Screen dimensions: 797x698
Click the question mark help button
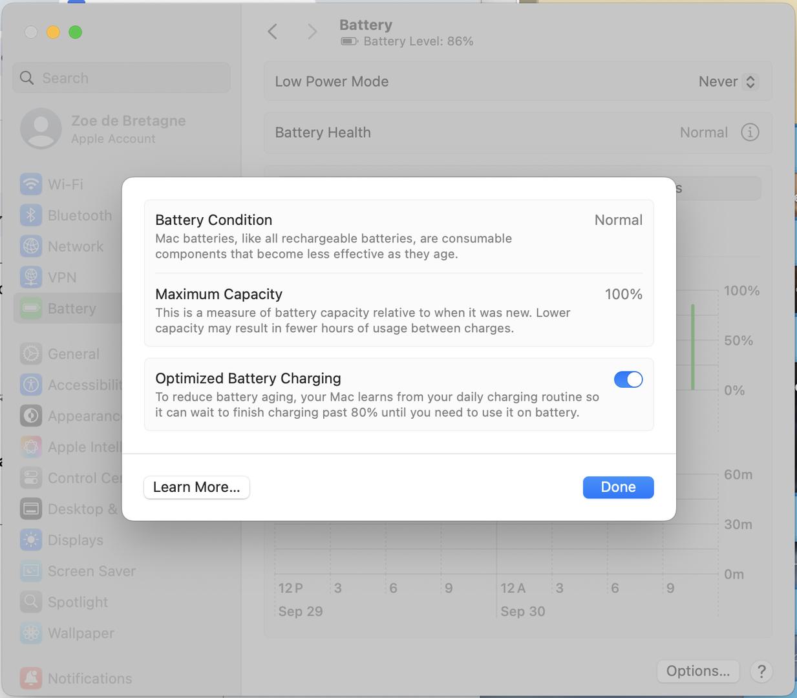pyautogui.click(x=761, y=672)
